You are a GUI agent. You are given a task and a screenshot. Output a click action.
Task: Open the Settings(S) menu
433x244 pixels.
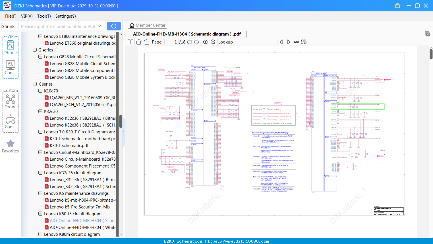click(x=66, y=16)
